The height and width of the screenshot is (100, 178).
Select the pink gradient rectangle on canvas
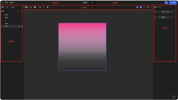(82, 47)
